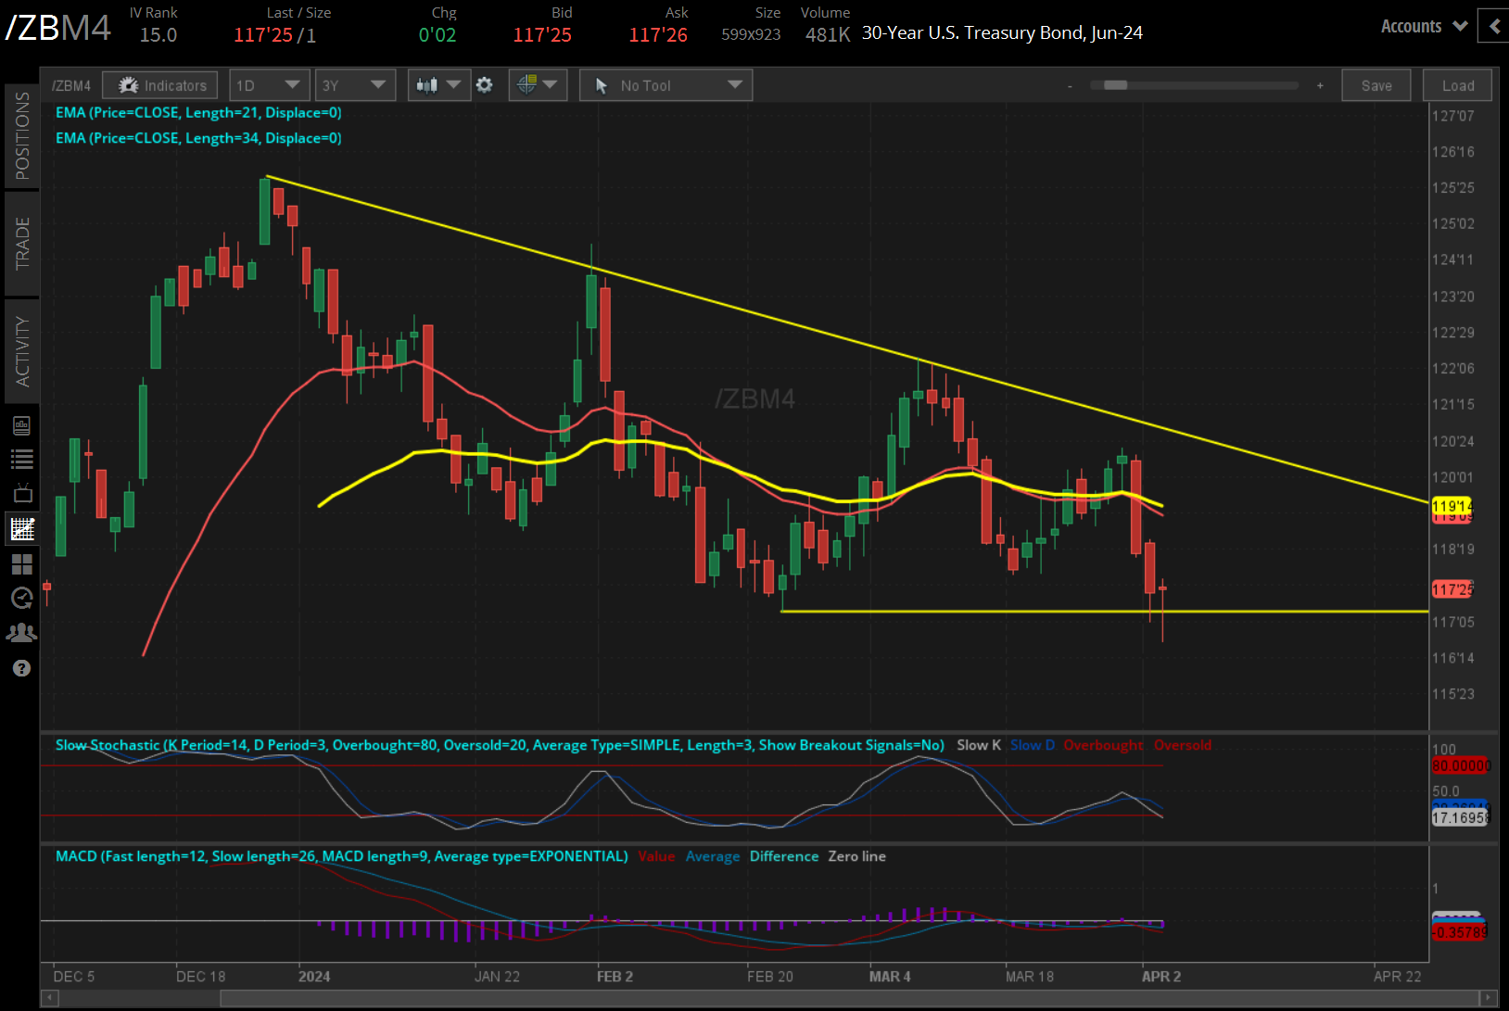Click the 17.1695 stochastic value bubble
Screen dimensions: 1509x1011
click(1461, 818)
